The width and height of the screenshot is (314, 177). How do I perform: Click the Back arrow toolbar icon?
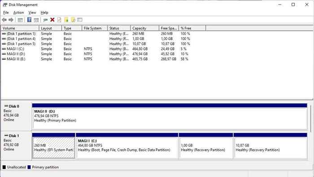4,20
